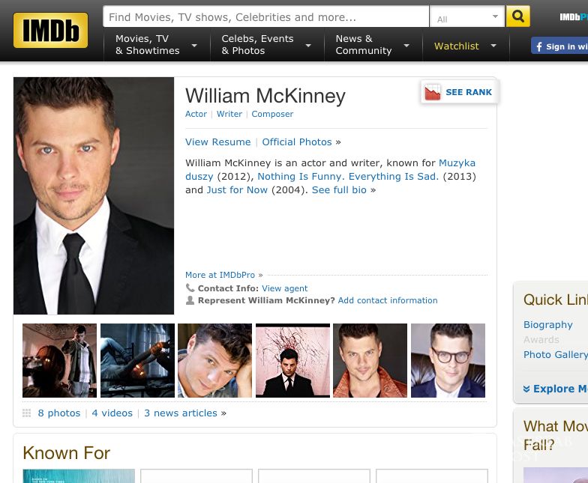This screenshot has height=483, width=588.
Task: Open the Muzyka duszy title link
Action: (457, 163)
